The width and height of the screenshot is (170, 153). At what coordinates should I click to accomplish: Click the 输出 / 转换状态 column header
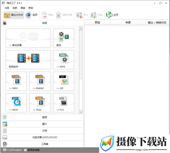point(157,23)
